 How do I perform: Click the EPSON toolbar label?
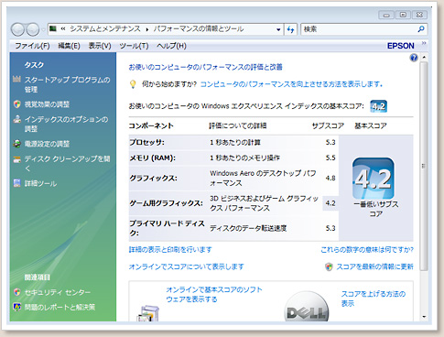click(x=401, y=46)
